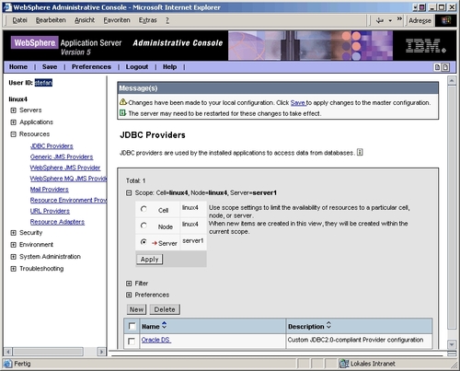Select the Server scope radio button
This screenshot has height=371, width=460.
coord(144,242)
